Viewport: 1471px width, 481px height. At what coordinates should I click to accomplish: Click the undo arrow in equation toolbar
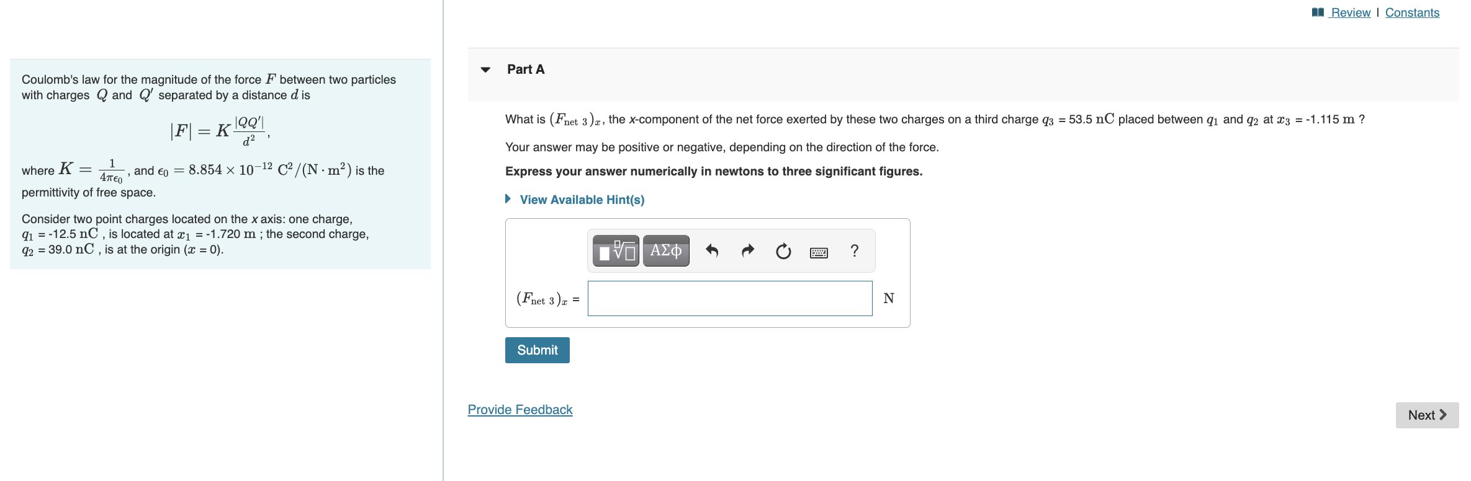coord(712,250)
